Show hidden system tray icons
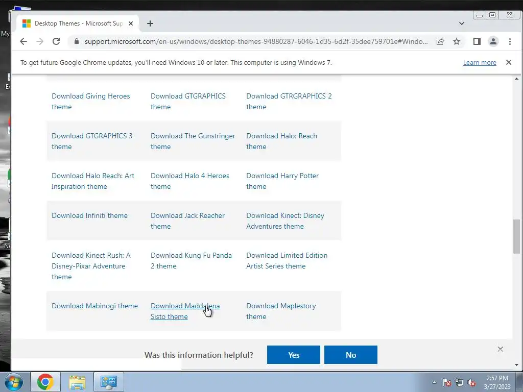The height and width of the screenshot is (392, 523). (434, 382)
